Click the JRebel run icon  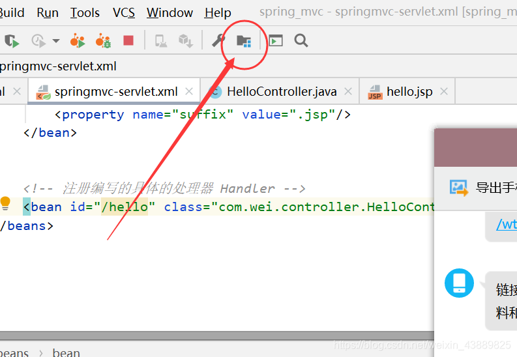[x=78, y=41]
